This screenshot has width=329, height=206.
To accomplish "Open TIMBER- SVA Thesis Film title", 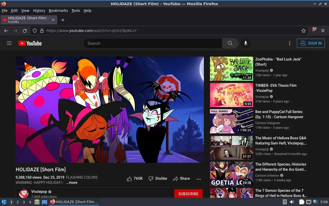I will [x=276, y=88].
